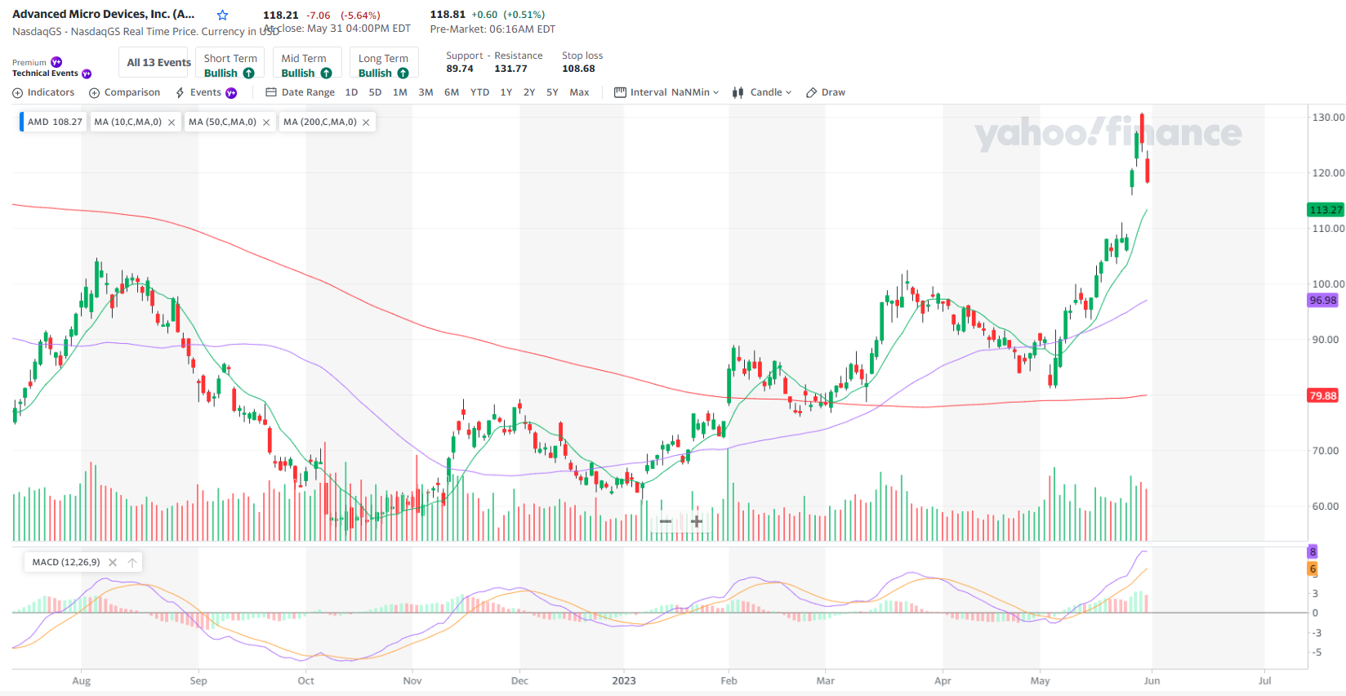
Task: Open Comparison tool
Action: click(124, 92)
